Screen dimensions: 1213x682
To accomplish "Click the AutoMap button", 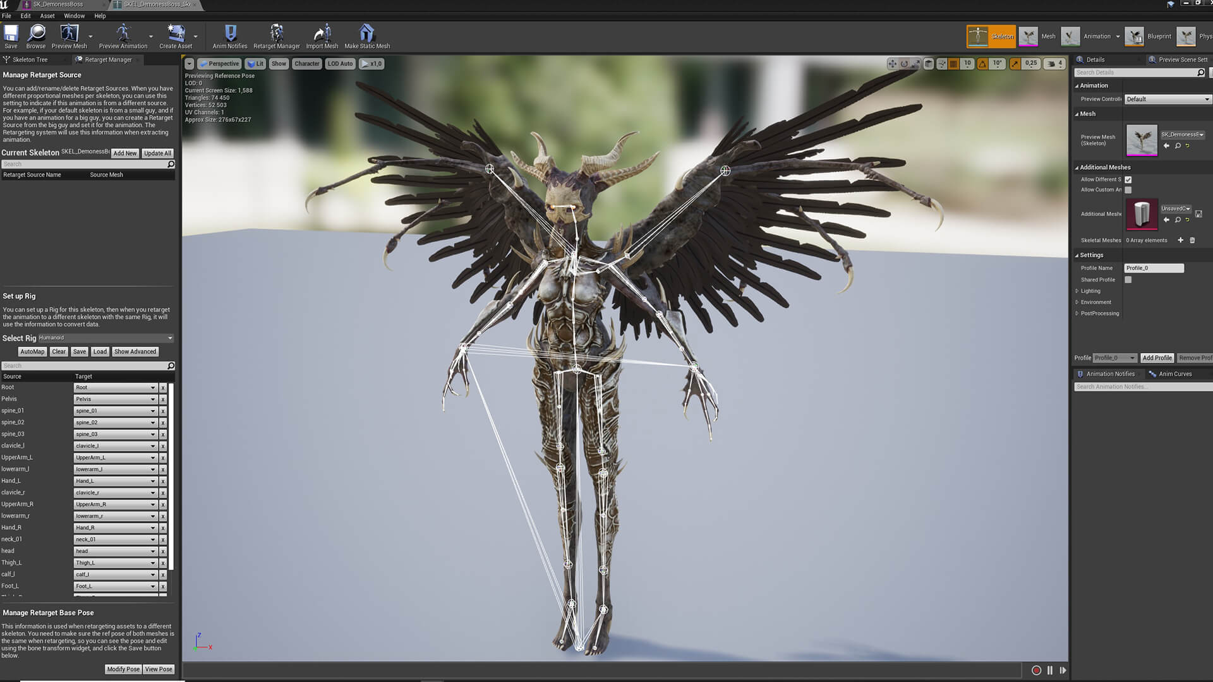I will click(32, 352).
